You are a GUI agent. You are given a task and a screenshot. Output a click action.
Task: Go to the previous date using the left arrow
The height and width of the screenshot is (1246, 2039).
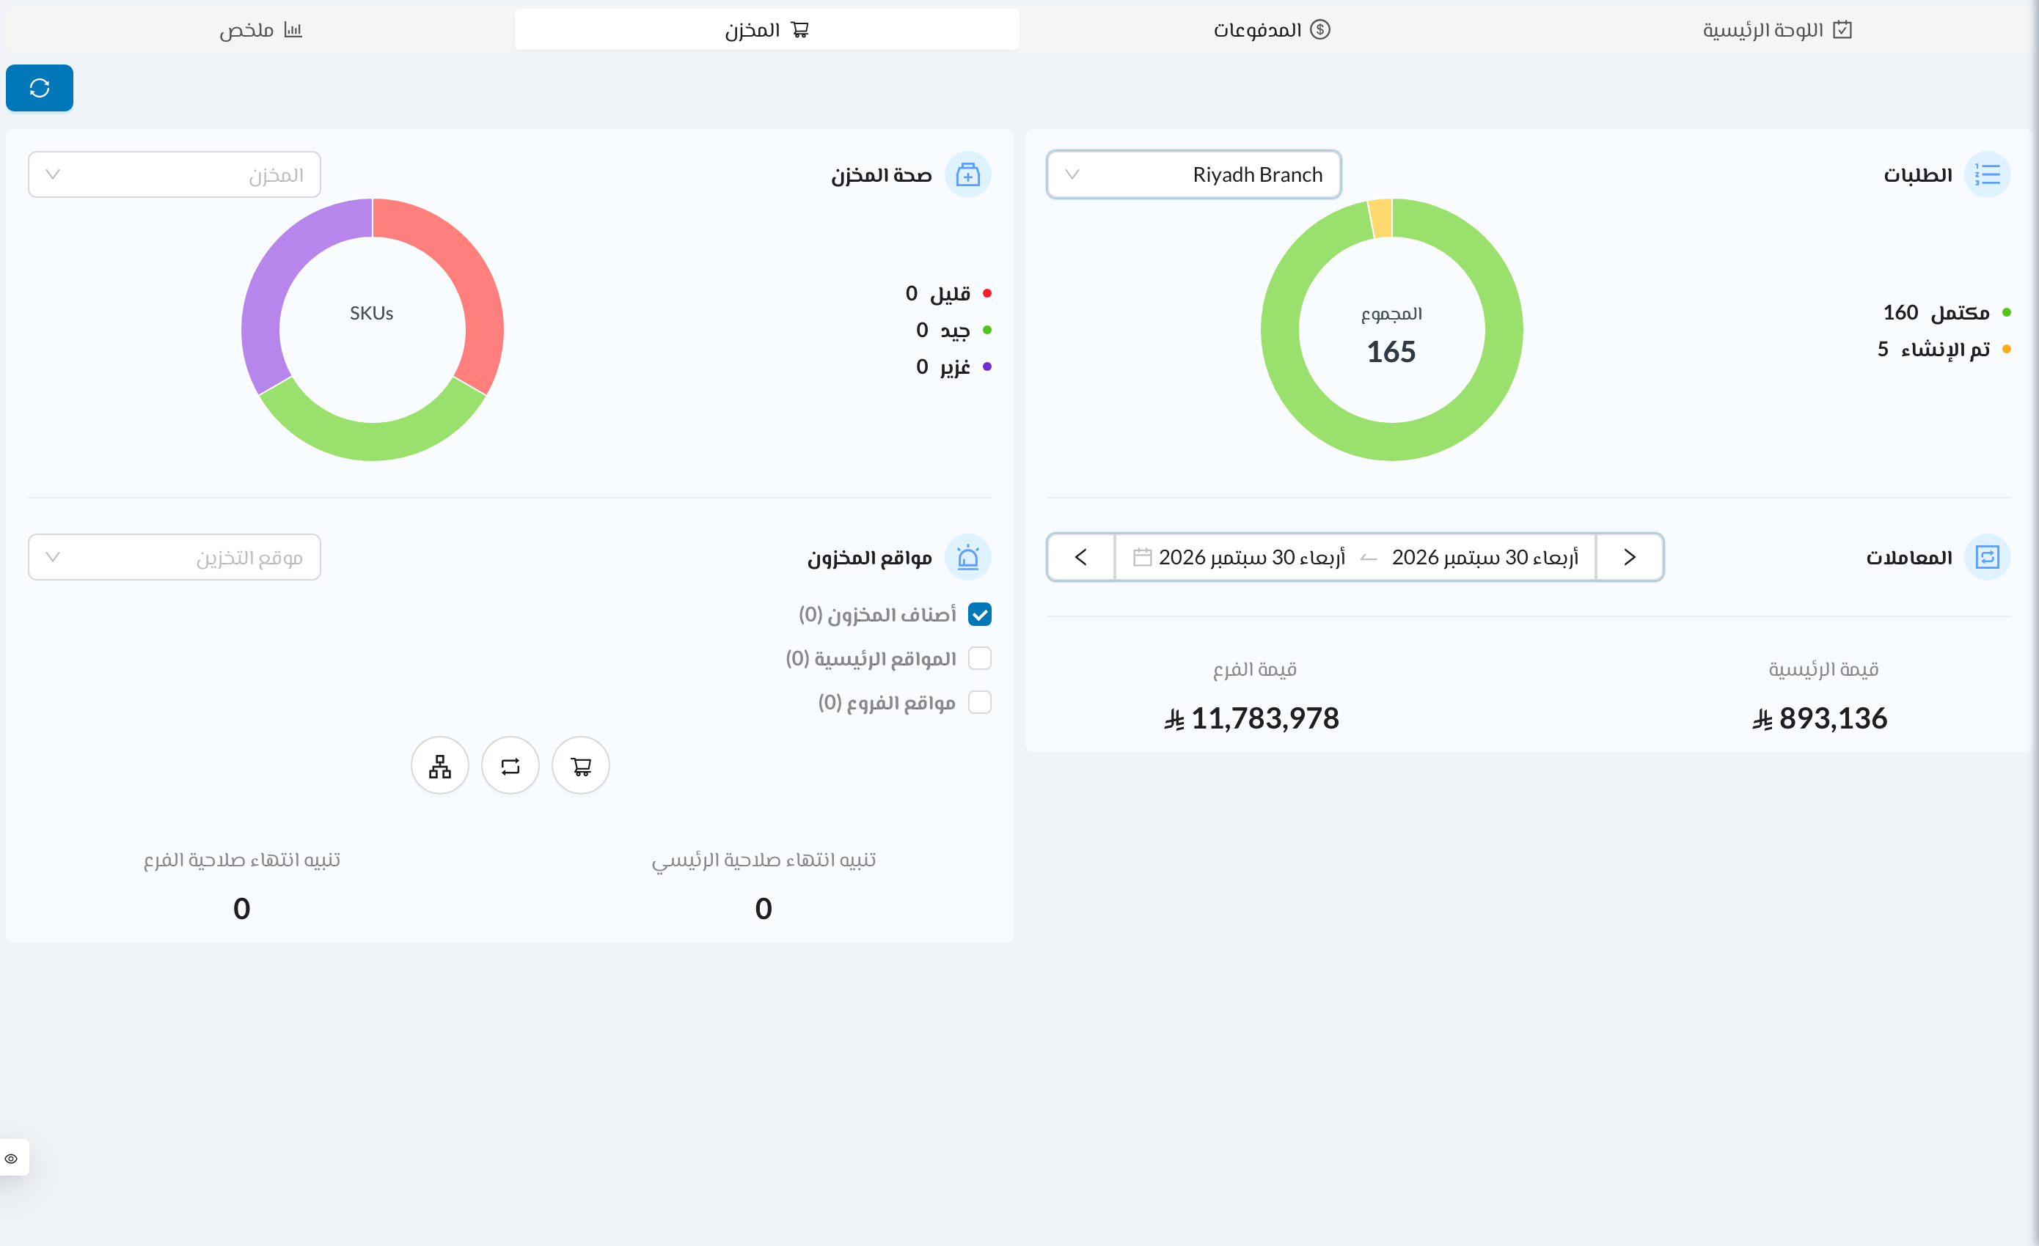click(1080, 557)
